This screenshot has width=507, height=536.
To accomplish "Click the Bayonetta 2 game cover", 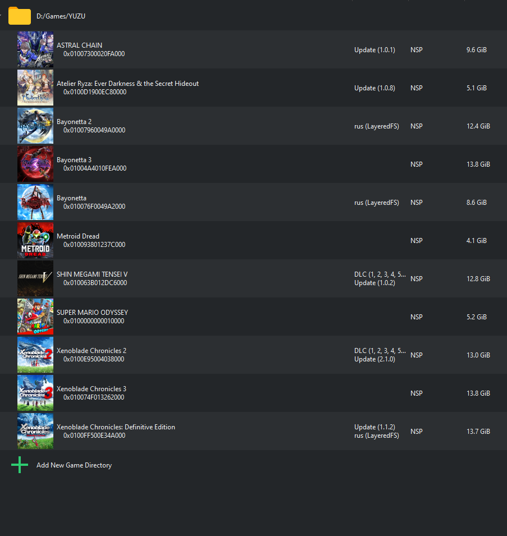I will pos(35,126).
